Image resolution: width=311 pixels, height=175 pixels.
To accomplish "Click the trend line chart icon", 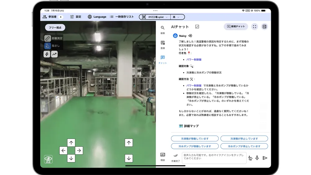I will (x=54, y=54).
